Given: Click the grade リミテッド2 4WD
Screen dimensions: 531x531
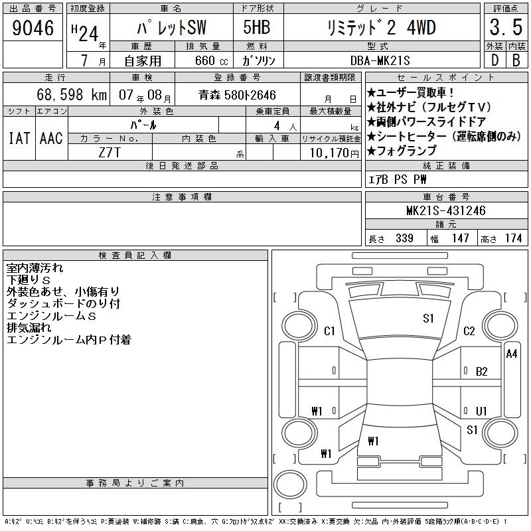Looking at the screenshot, I should point(382,27).
